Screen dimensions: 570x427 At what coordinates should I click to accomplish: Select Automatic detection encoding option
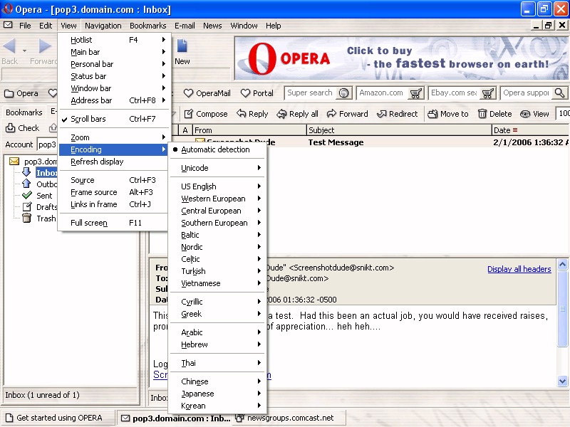click(217, 149)
